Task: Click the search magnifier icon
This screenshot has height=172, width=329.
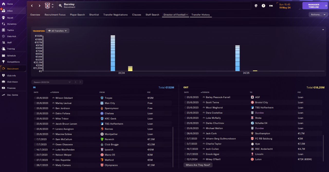Action: tap(60, 5)
